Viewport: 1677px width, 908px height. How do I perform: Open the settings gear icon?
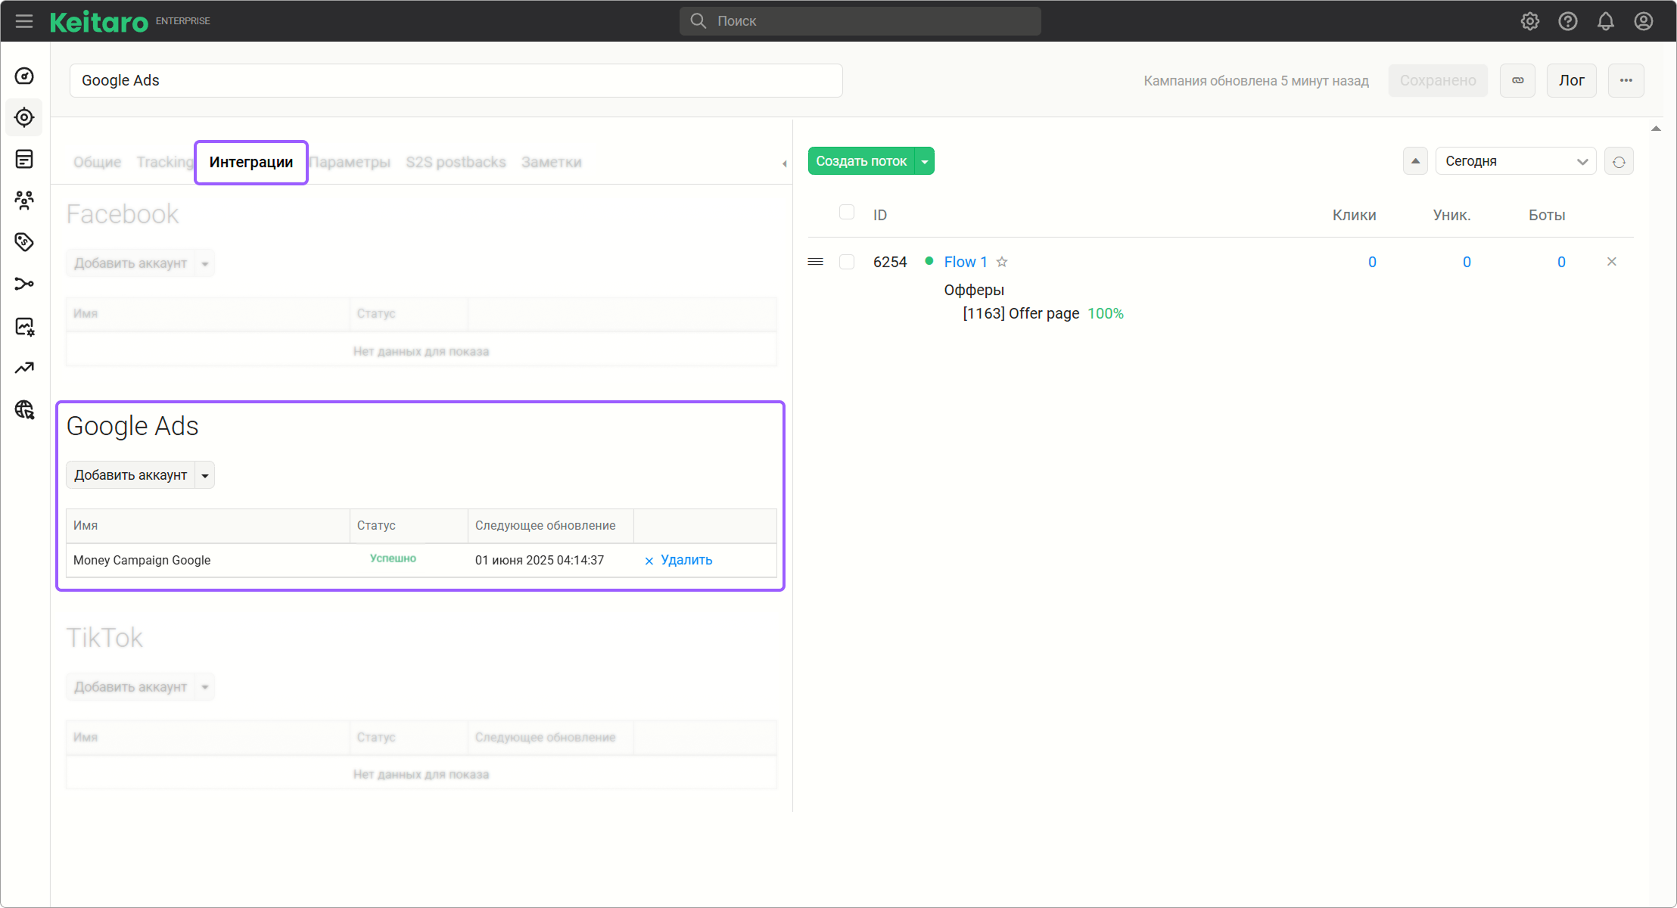(1530, 21)
